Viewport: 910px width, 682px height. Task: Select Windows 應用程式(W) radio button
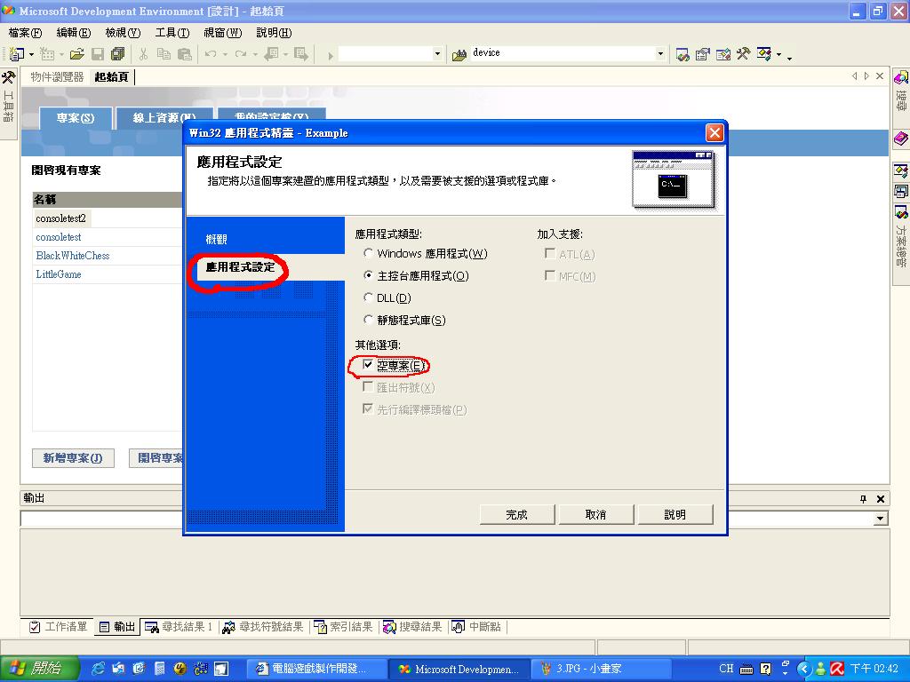[x=368, y=253]
